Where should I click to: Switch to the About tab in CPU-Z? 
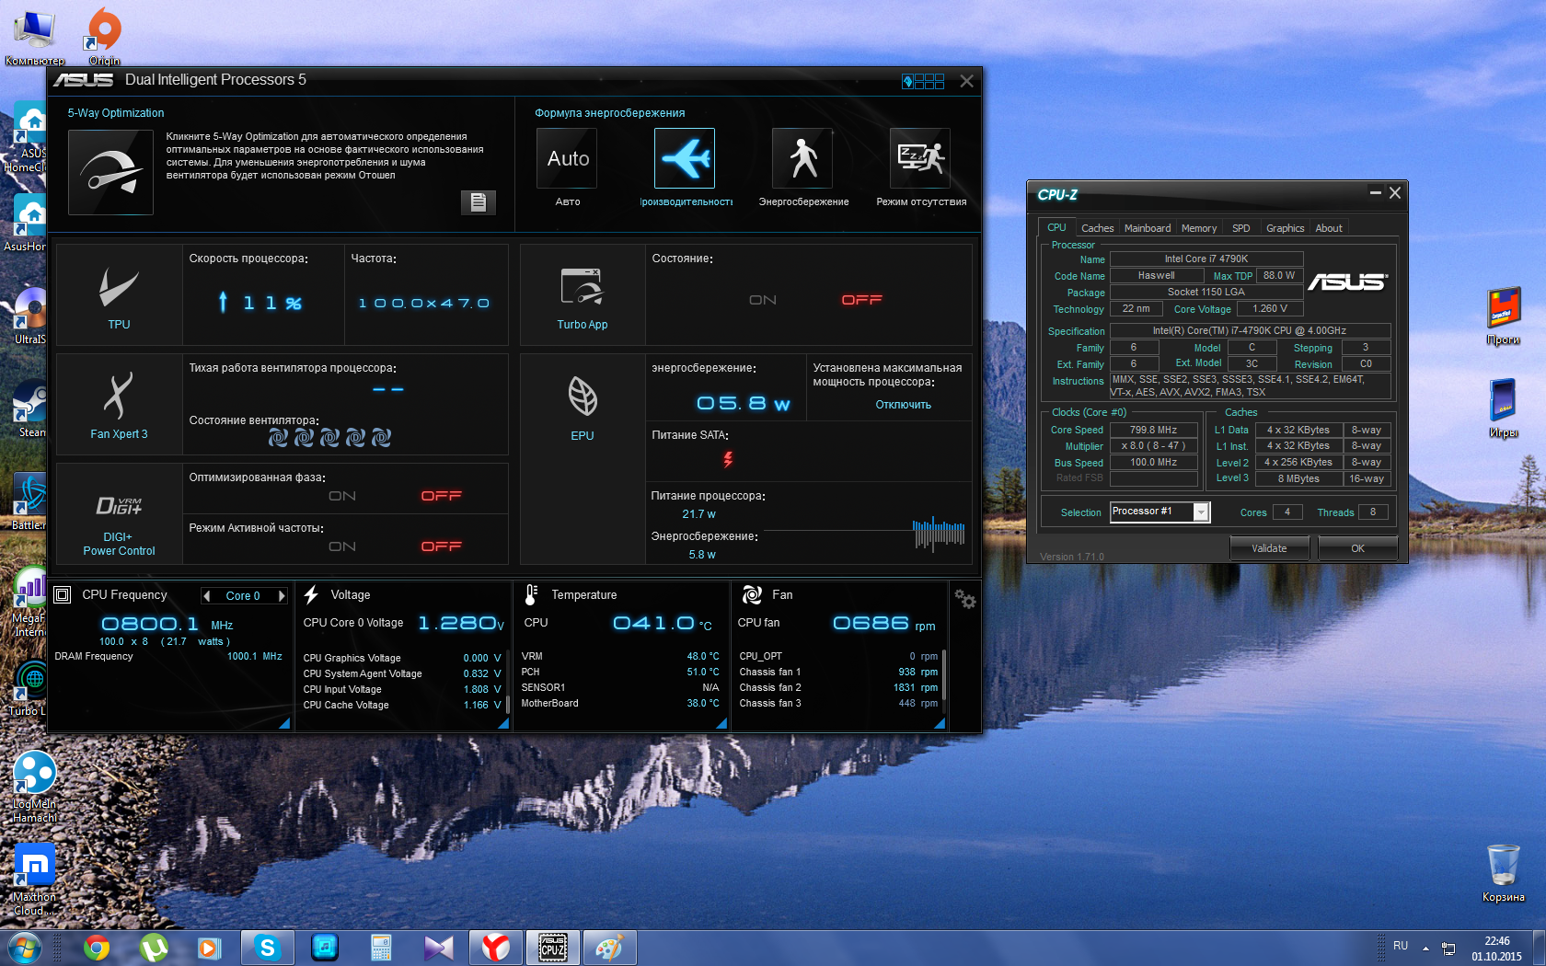point(1329,228)
